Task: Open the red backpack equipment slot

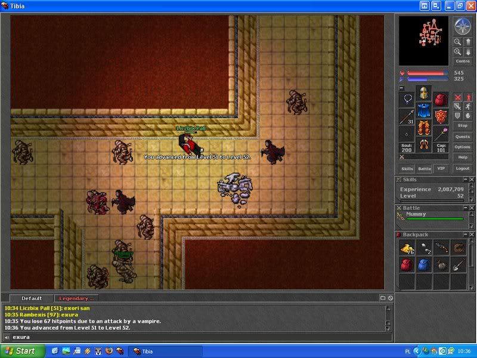Action: tap(441, 100)
